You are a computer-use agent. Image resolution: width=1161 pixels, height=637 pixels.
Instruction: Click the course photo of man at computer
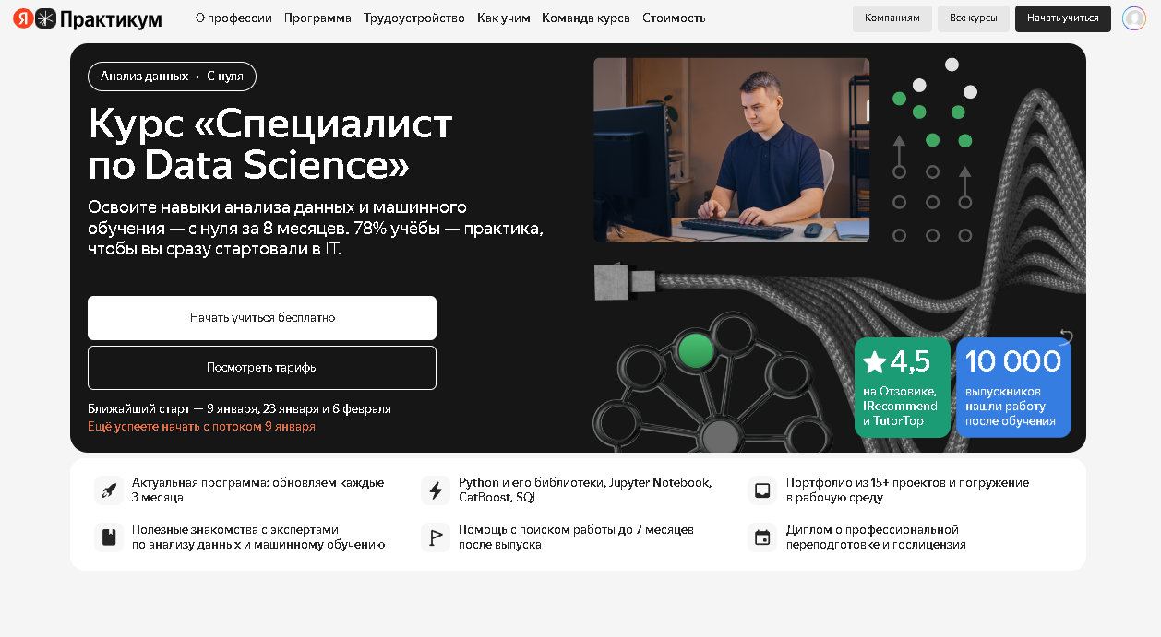[731, 150]
